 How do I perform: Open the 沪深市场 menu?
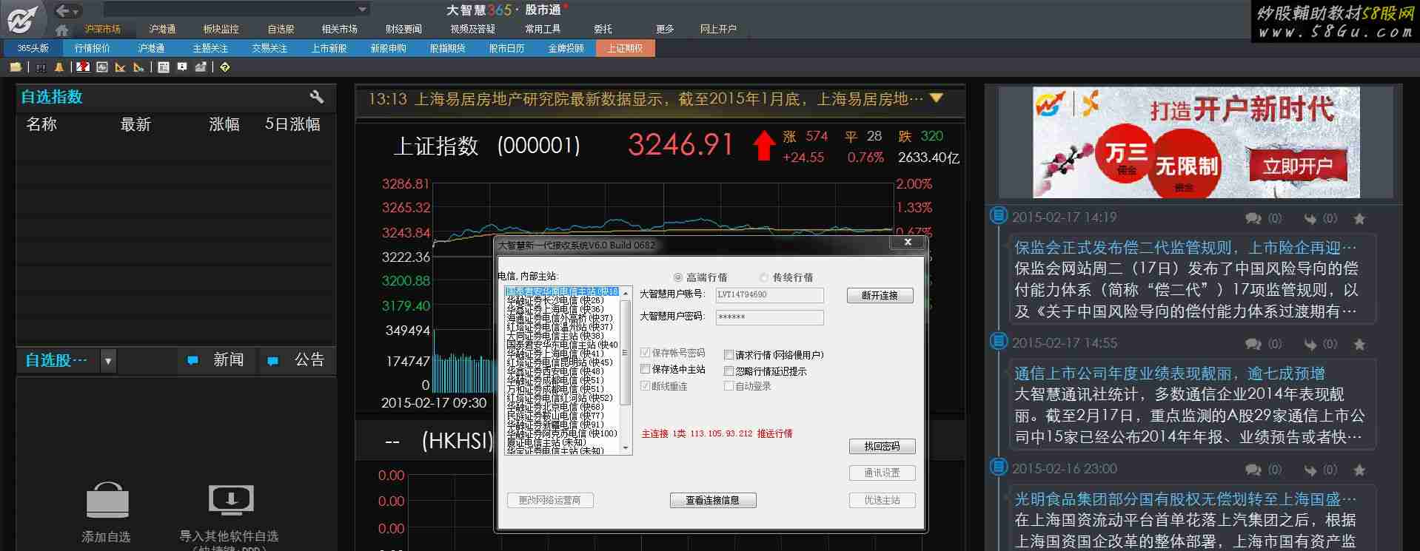tap(102, 29)
